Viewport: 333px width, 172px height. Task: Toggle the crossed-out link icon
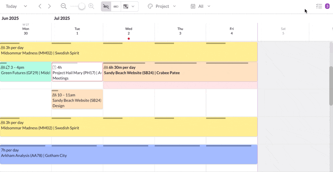pyautogui.click(x=106, y=6)
